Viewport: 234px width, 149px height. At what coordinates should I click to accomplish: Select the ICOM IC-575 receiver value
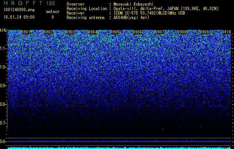(150, 13)
